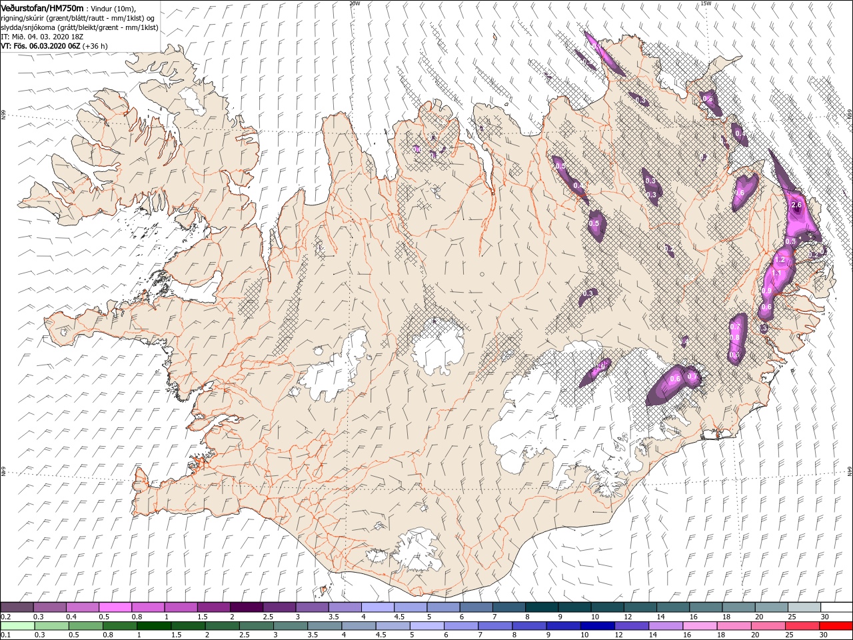Click the '20W' longitude label

(x=355, y=3)
